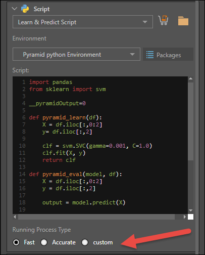Viewport: 205px width, 255px height.
Task: Click the Python logo icon beside Script
Action: (x=25, y=9)
